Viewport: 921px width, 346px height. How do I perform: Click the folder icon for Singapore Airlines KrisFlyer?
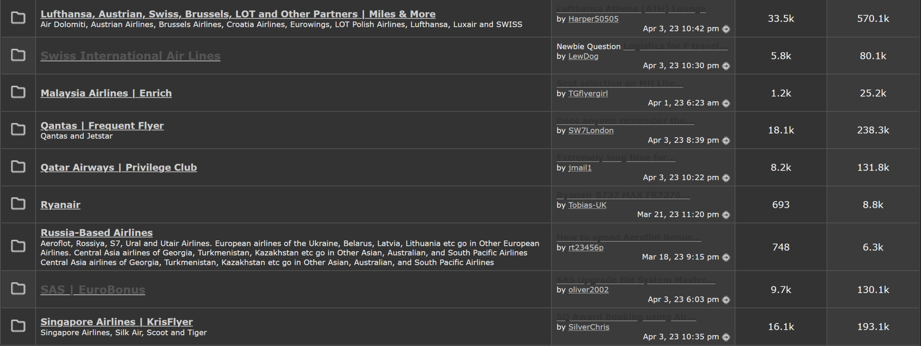[18, 326]
